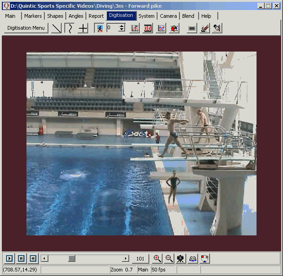Viewport: 283px width, 276px height.
Task: Open the open-book manual icon
Action: pos(193,259)
